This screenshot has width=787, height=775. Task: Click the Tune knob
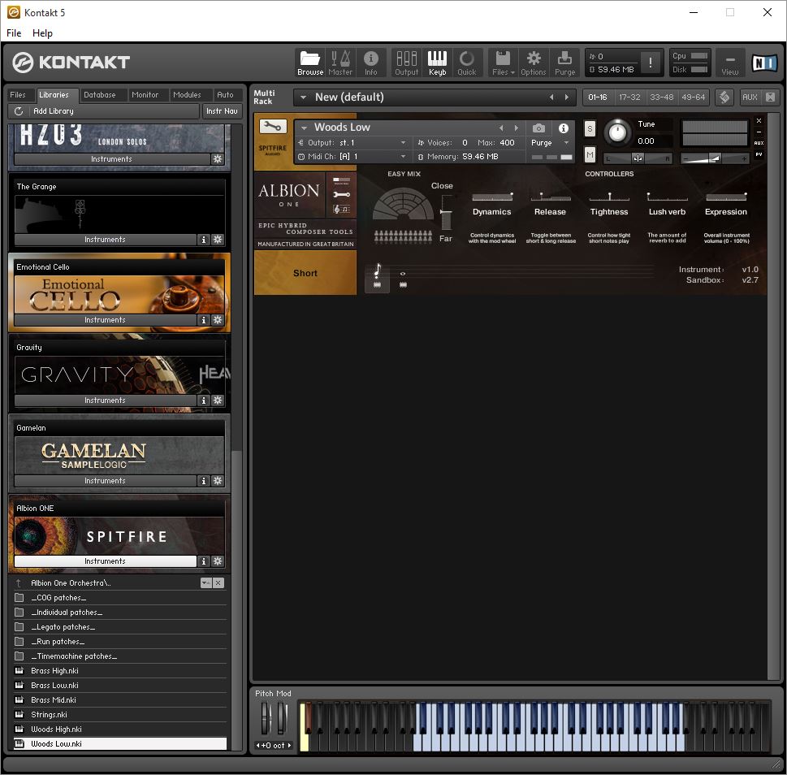pos(617,132)
